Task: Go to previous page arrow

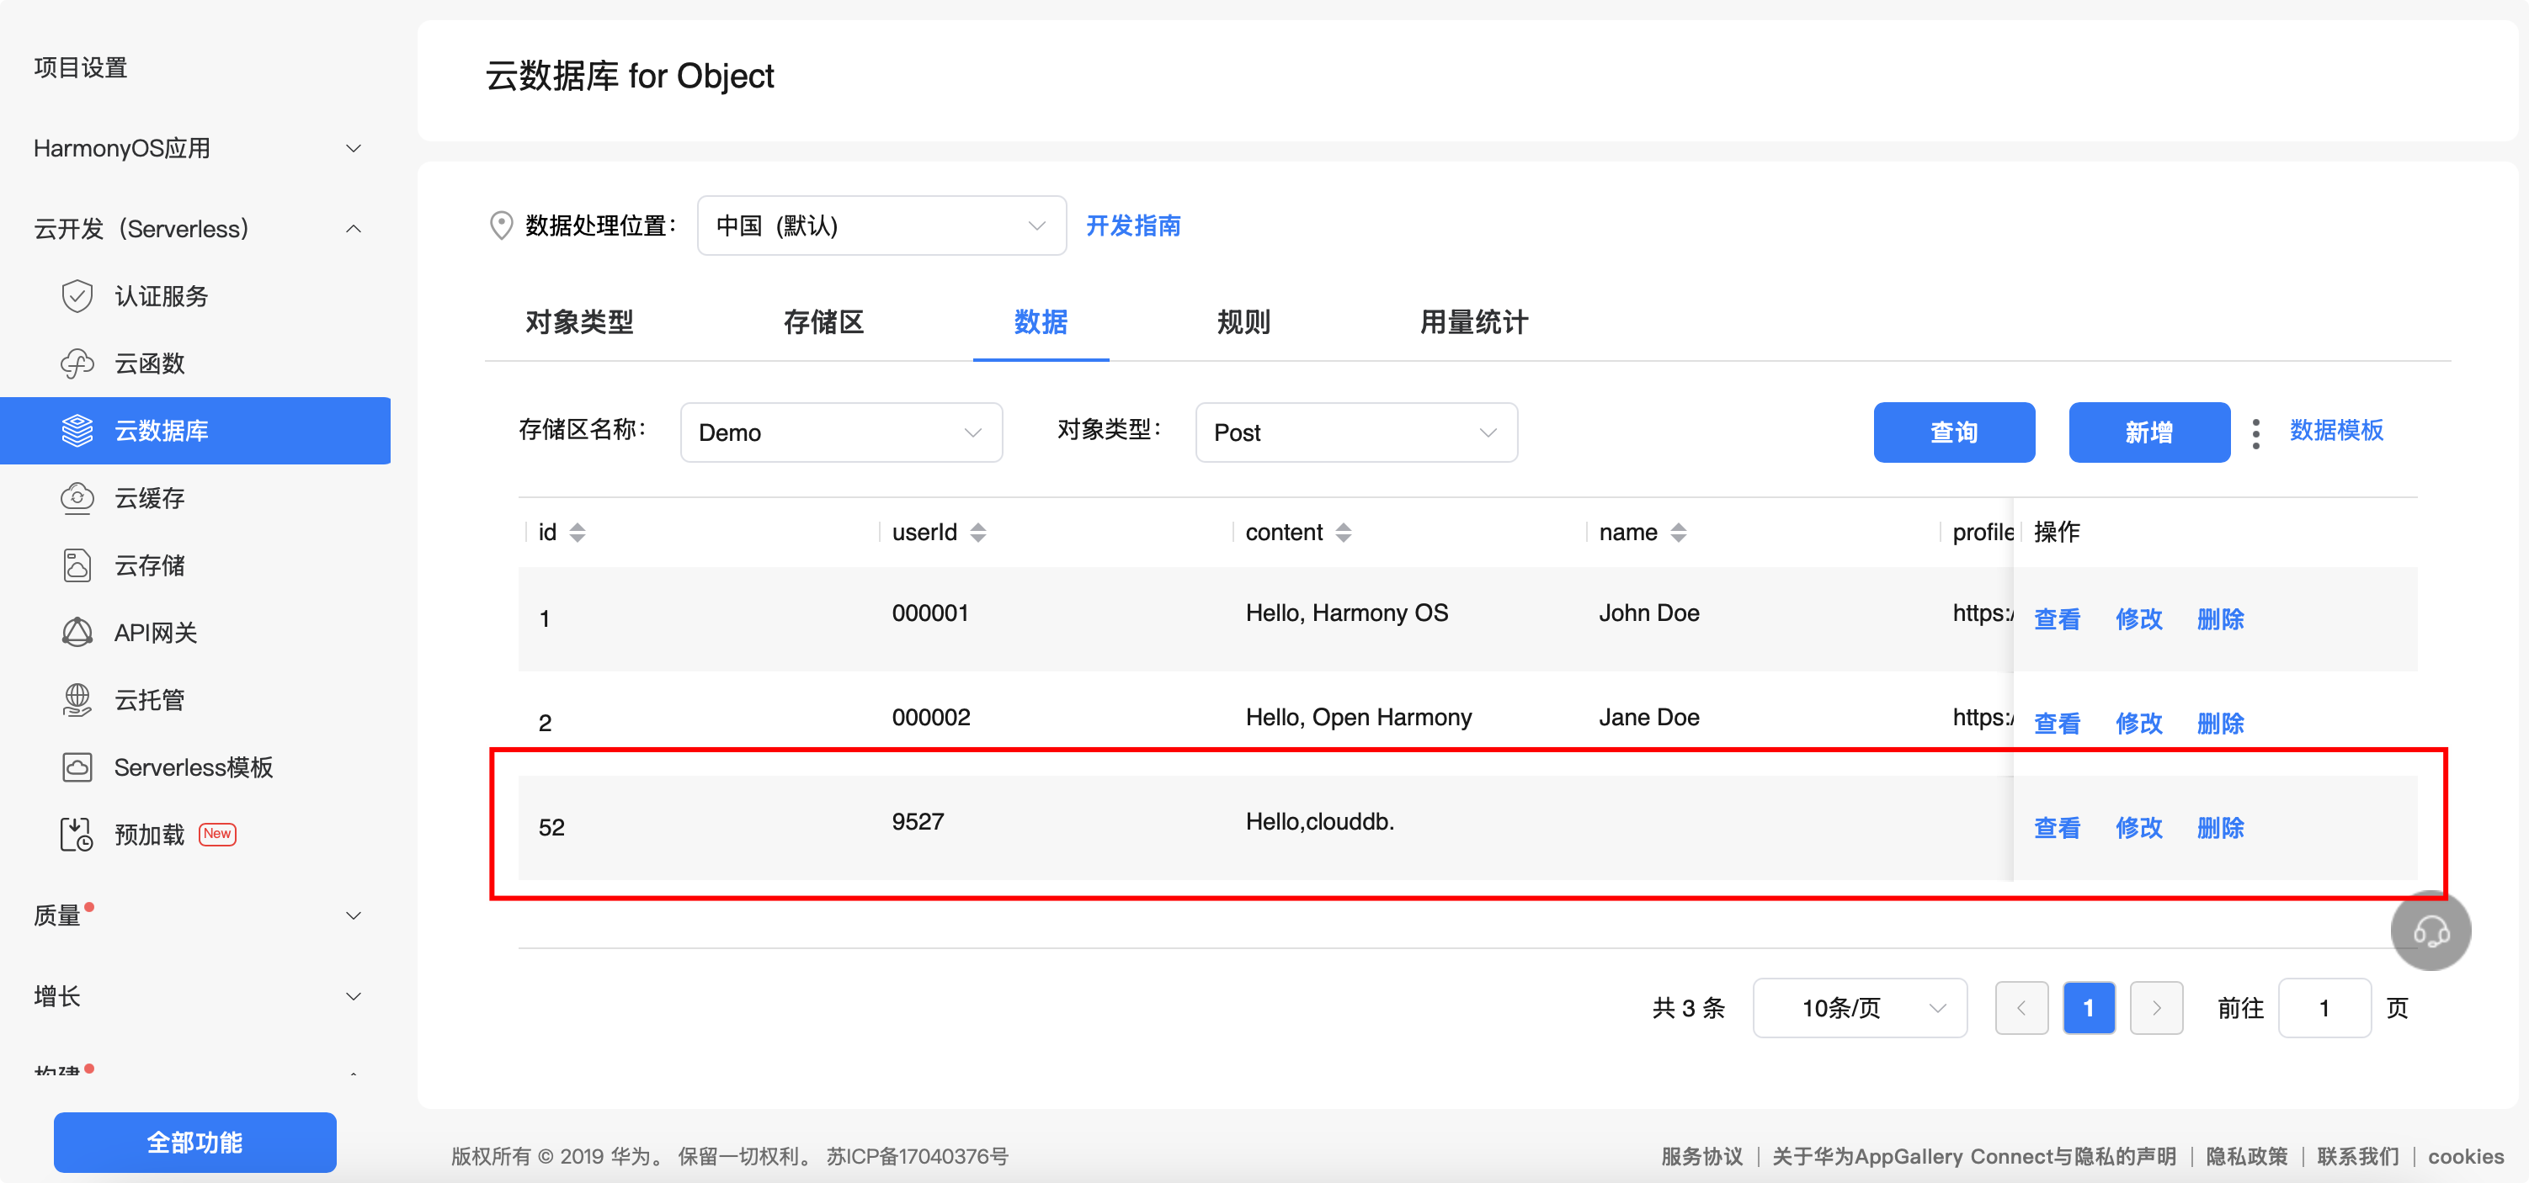Action: [2021, 1008]
